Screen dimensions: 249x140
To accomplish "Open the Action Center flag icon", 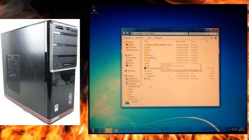I will tap(233, 129).
